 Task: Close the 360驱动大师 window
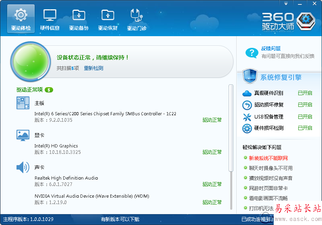pos(314,4)
